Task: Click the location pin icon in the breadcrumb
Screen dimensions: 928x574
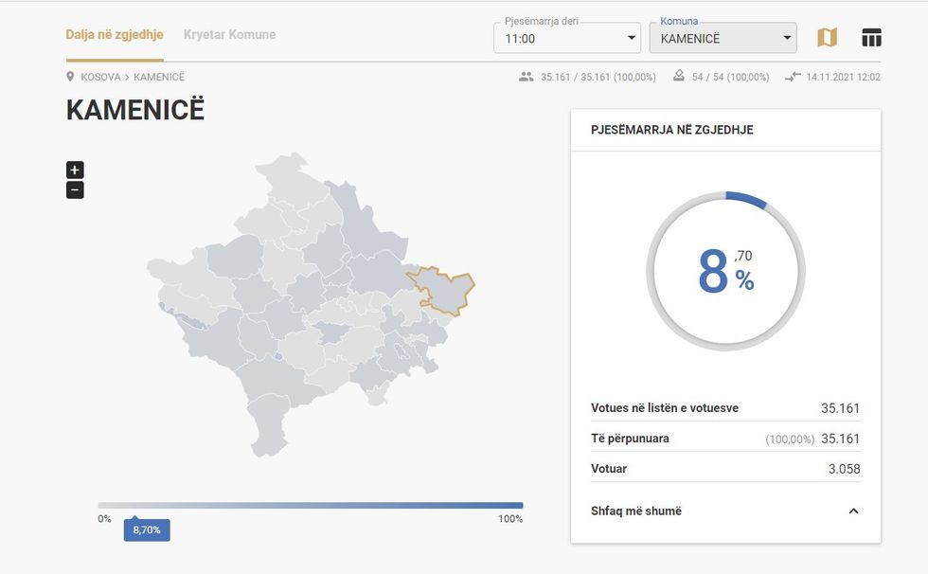Action: (70, 77)
